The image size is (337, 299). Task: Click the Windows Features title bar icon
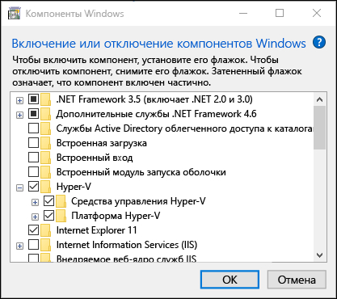coord(14,14)
